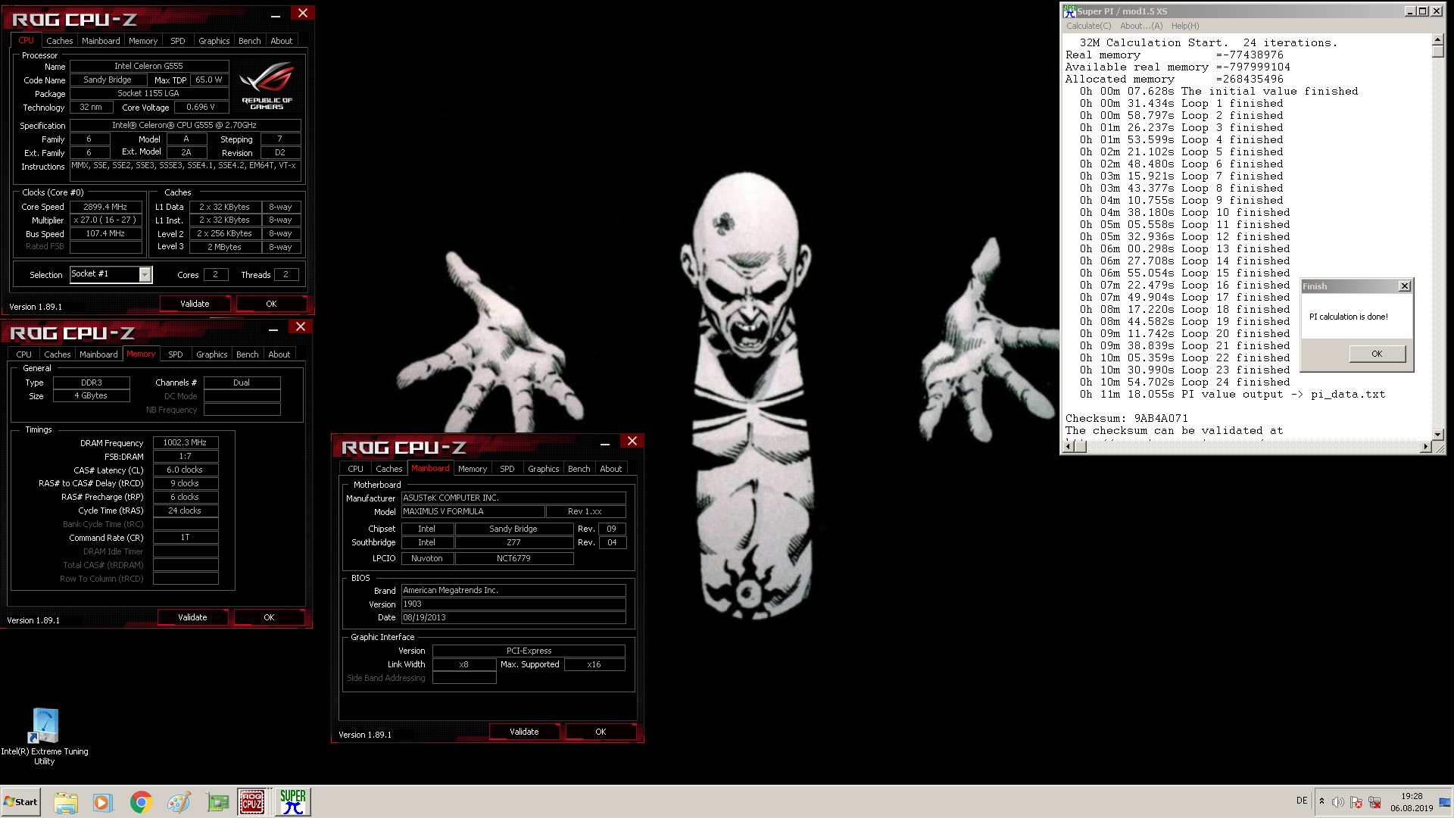1454x818 pixels.
Task: Open the Intel Extreme Tuning Utility desktop shortcut
Action: [44, 737]
